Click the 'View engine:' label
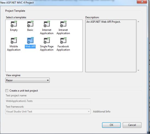 click(x=13, y=75)
